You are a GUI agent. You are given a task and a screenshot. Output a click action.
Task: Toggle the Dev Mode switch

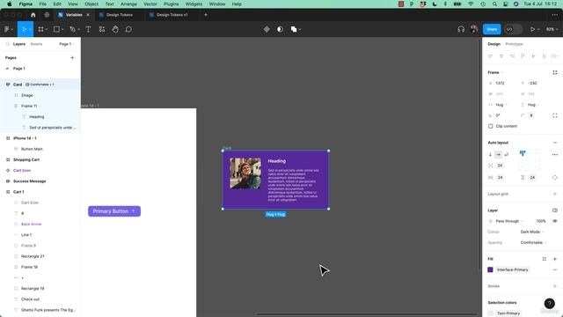coord(513,29)
